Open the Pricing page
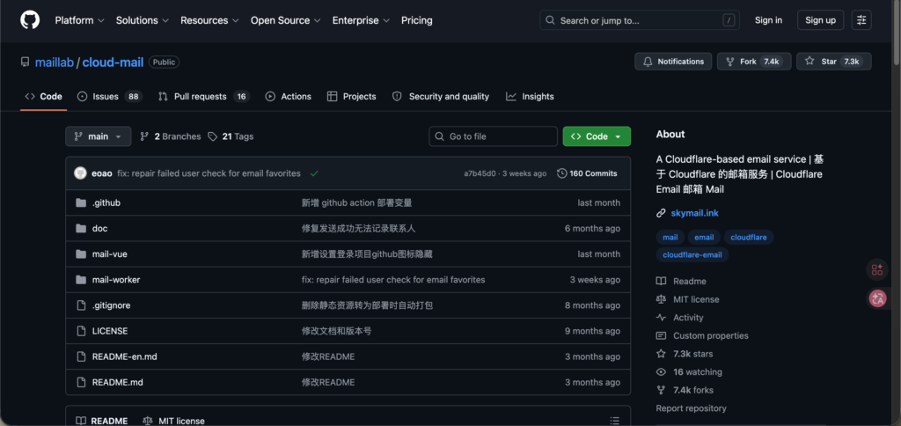The height and width of the screenshot is (426, 901). pos(416,20)
